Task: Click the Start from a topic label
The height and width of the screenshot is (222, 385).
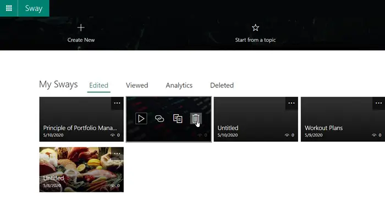Action: [x=255, y=40]
